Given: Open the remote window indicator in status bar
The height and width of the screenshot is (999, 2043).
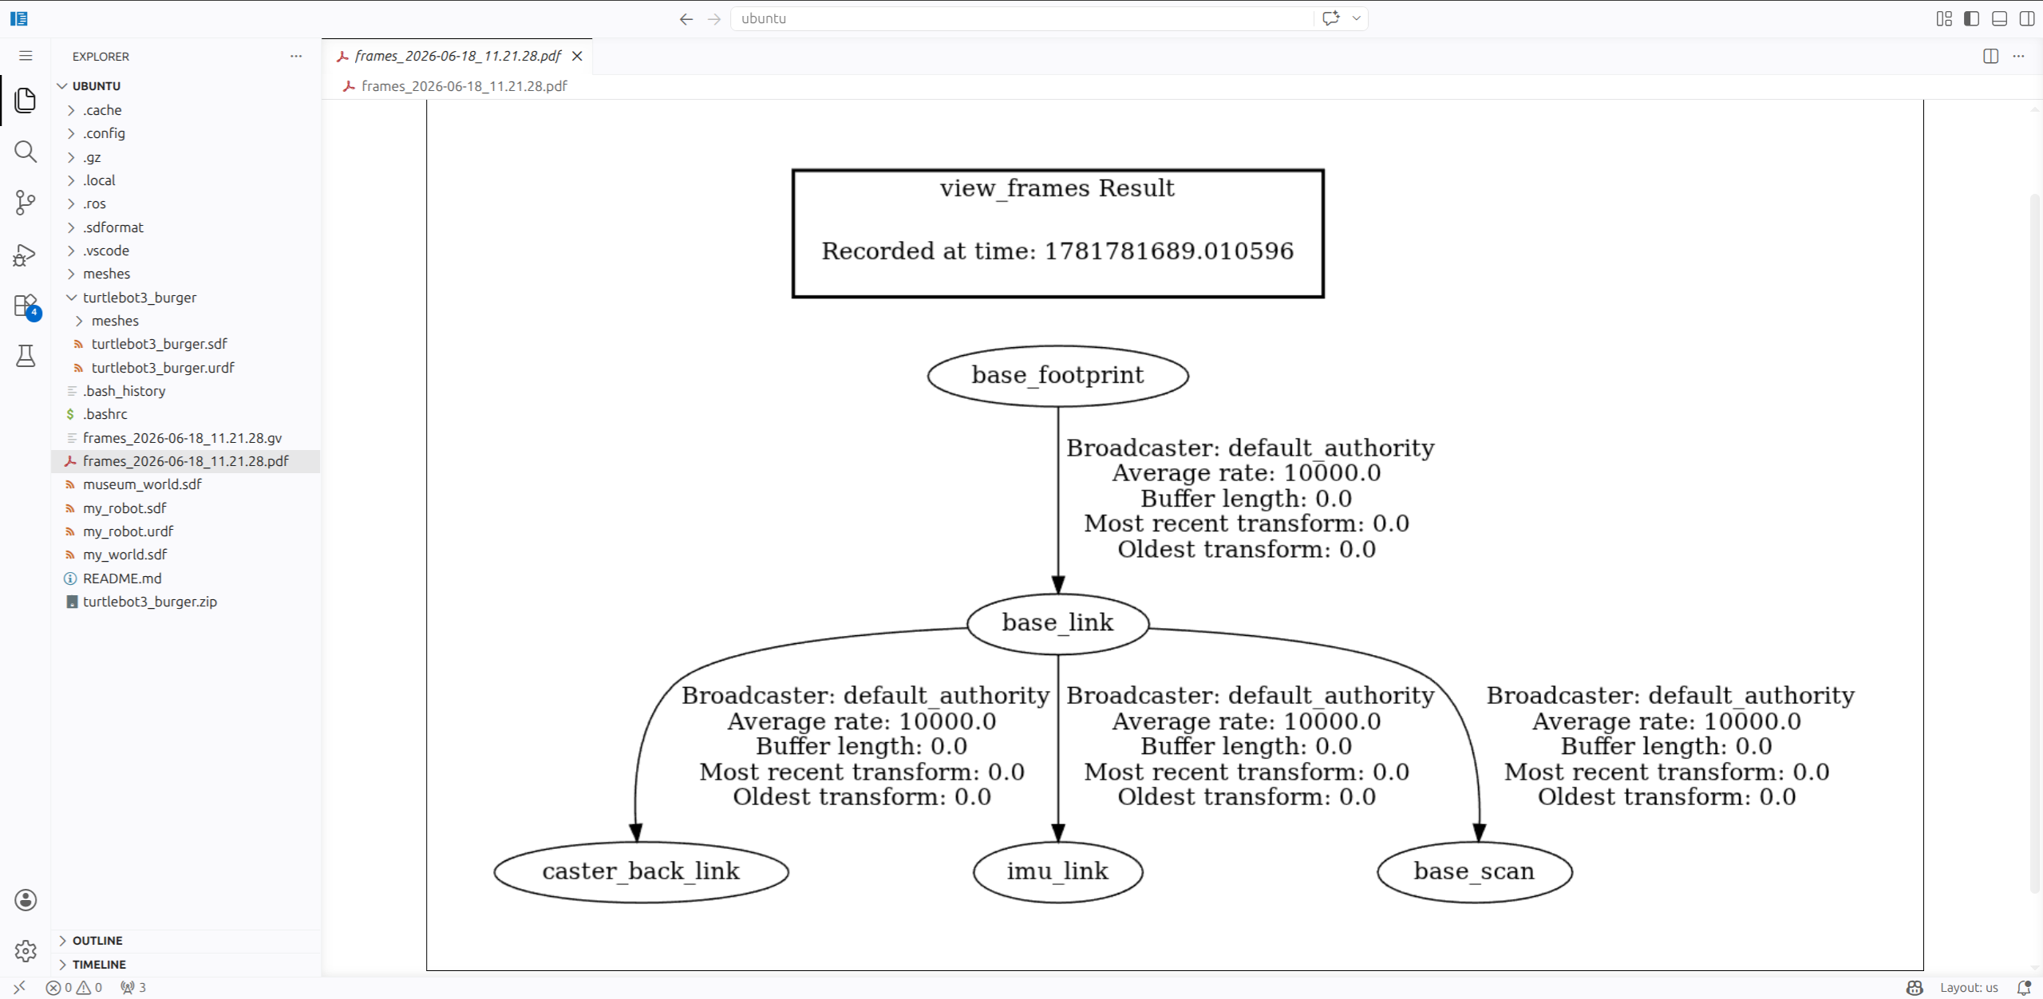Looking at the screenshot, I should click(x=19, y=988).
